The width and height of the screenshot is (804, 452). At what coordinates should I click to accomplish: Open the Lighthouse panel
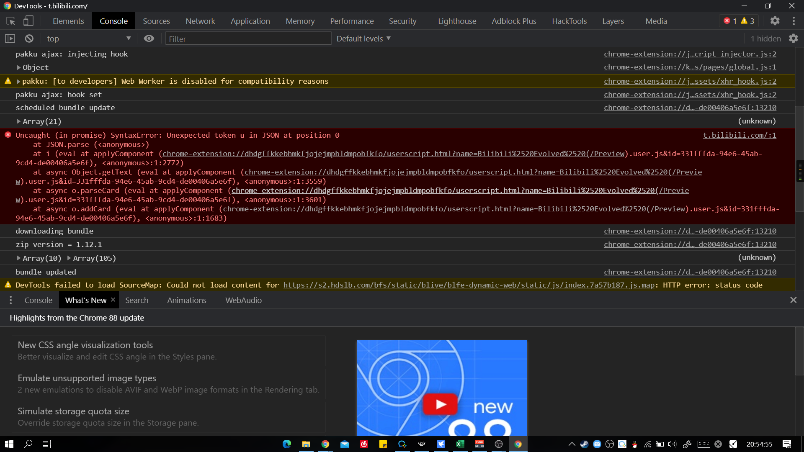(456, 21)
